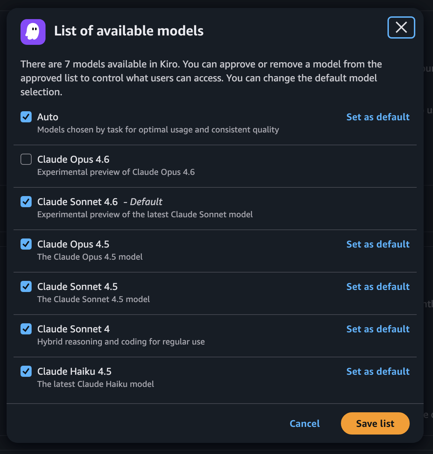Click the Cancel button
Viewport: 433px width, 454px height.
pos(304,423)
